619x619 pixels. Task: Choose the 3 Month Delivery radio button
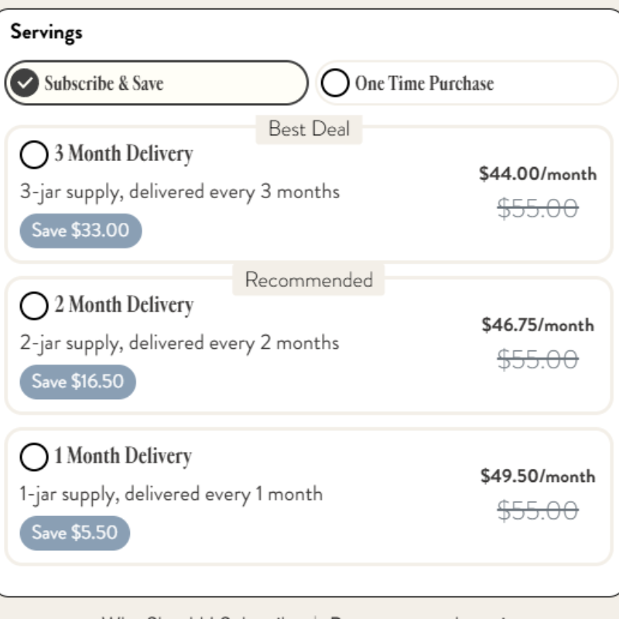pos(34,155)
